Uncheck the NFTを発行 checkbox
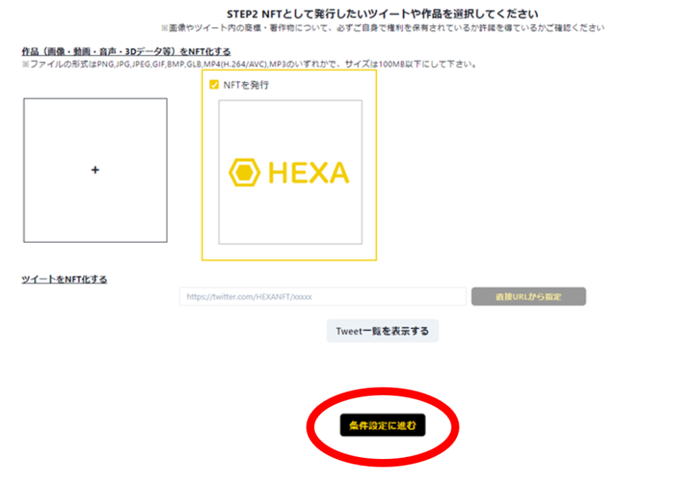Screen dimensions: 699x485 coord(214,85)
